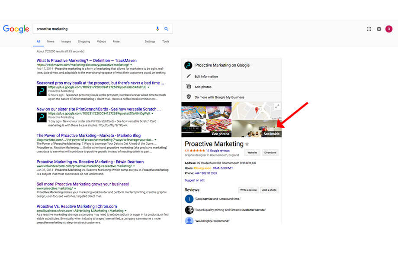Click the microphone voice search icon
This screenshot has width=398, height=256.
[157, 29]
